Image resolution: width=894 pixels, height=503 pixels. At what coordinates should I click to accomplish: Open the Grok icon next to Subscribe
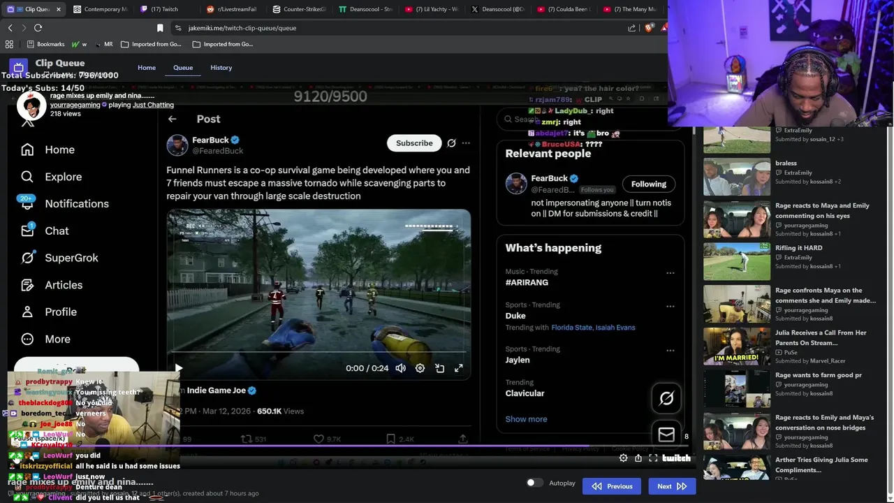(x=451, y=143)
